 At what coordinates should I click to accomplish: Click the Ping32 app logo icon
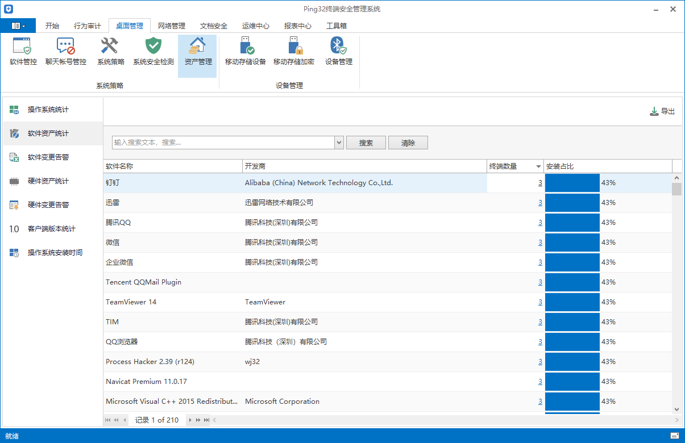[8, 9]
